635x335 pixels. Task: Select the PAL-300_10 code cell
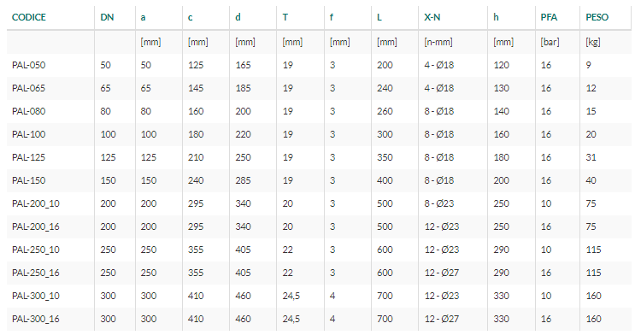coord(36,296)
